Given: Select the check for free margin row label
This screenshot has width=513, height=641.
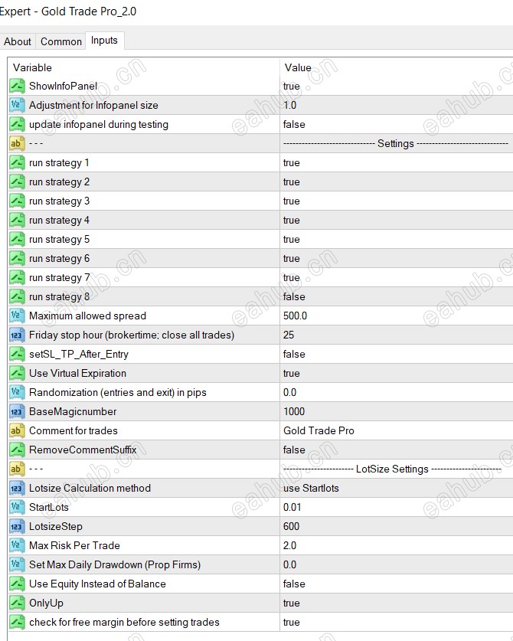Looking at the screenshot, I should [x=124, y=622].
